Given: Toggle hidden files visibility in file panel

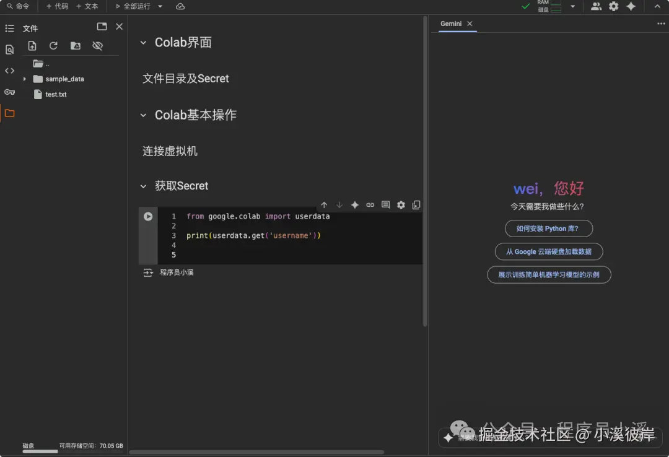Looking at the screenshot, I should click(x=97, y=45).
